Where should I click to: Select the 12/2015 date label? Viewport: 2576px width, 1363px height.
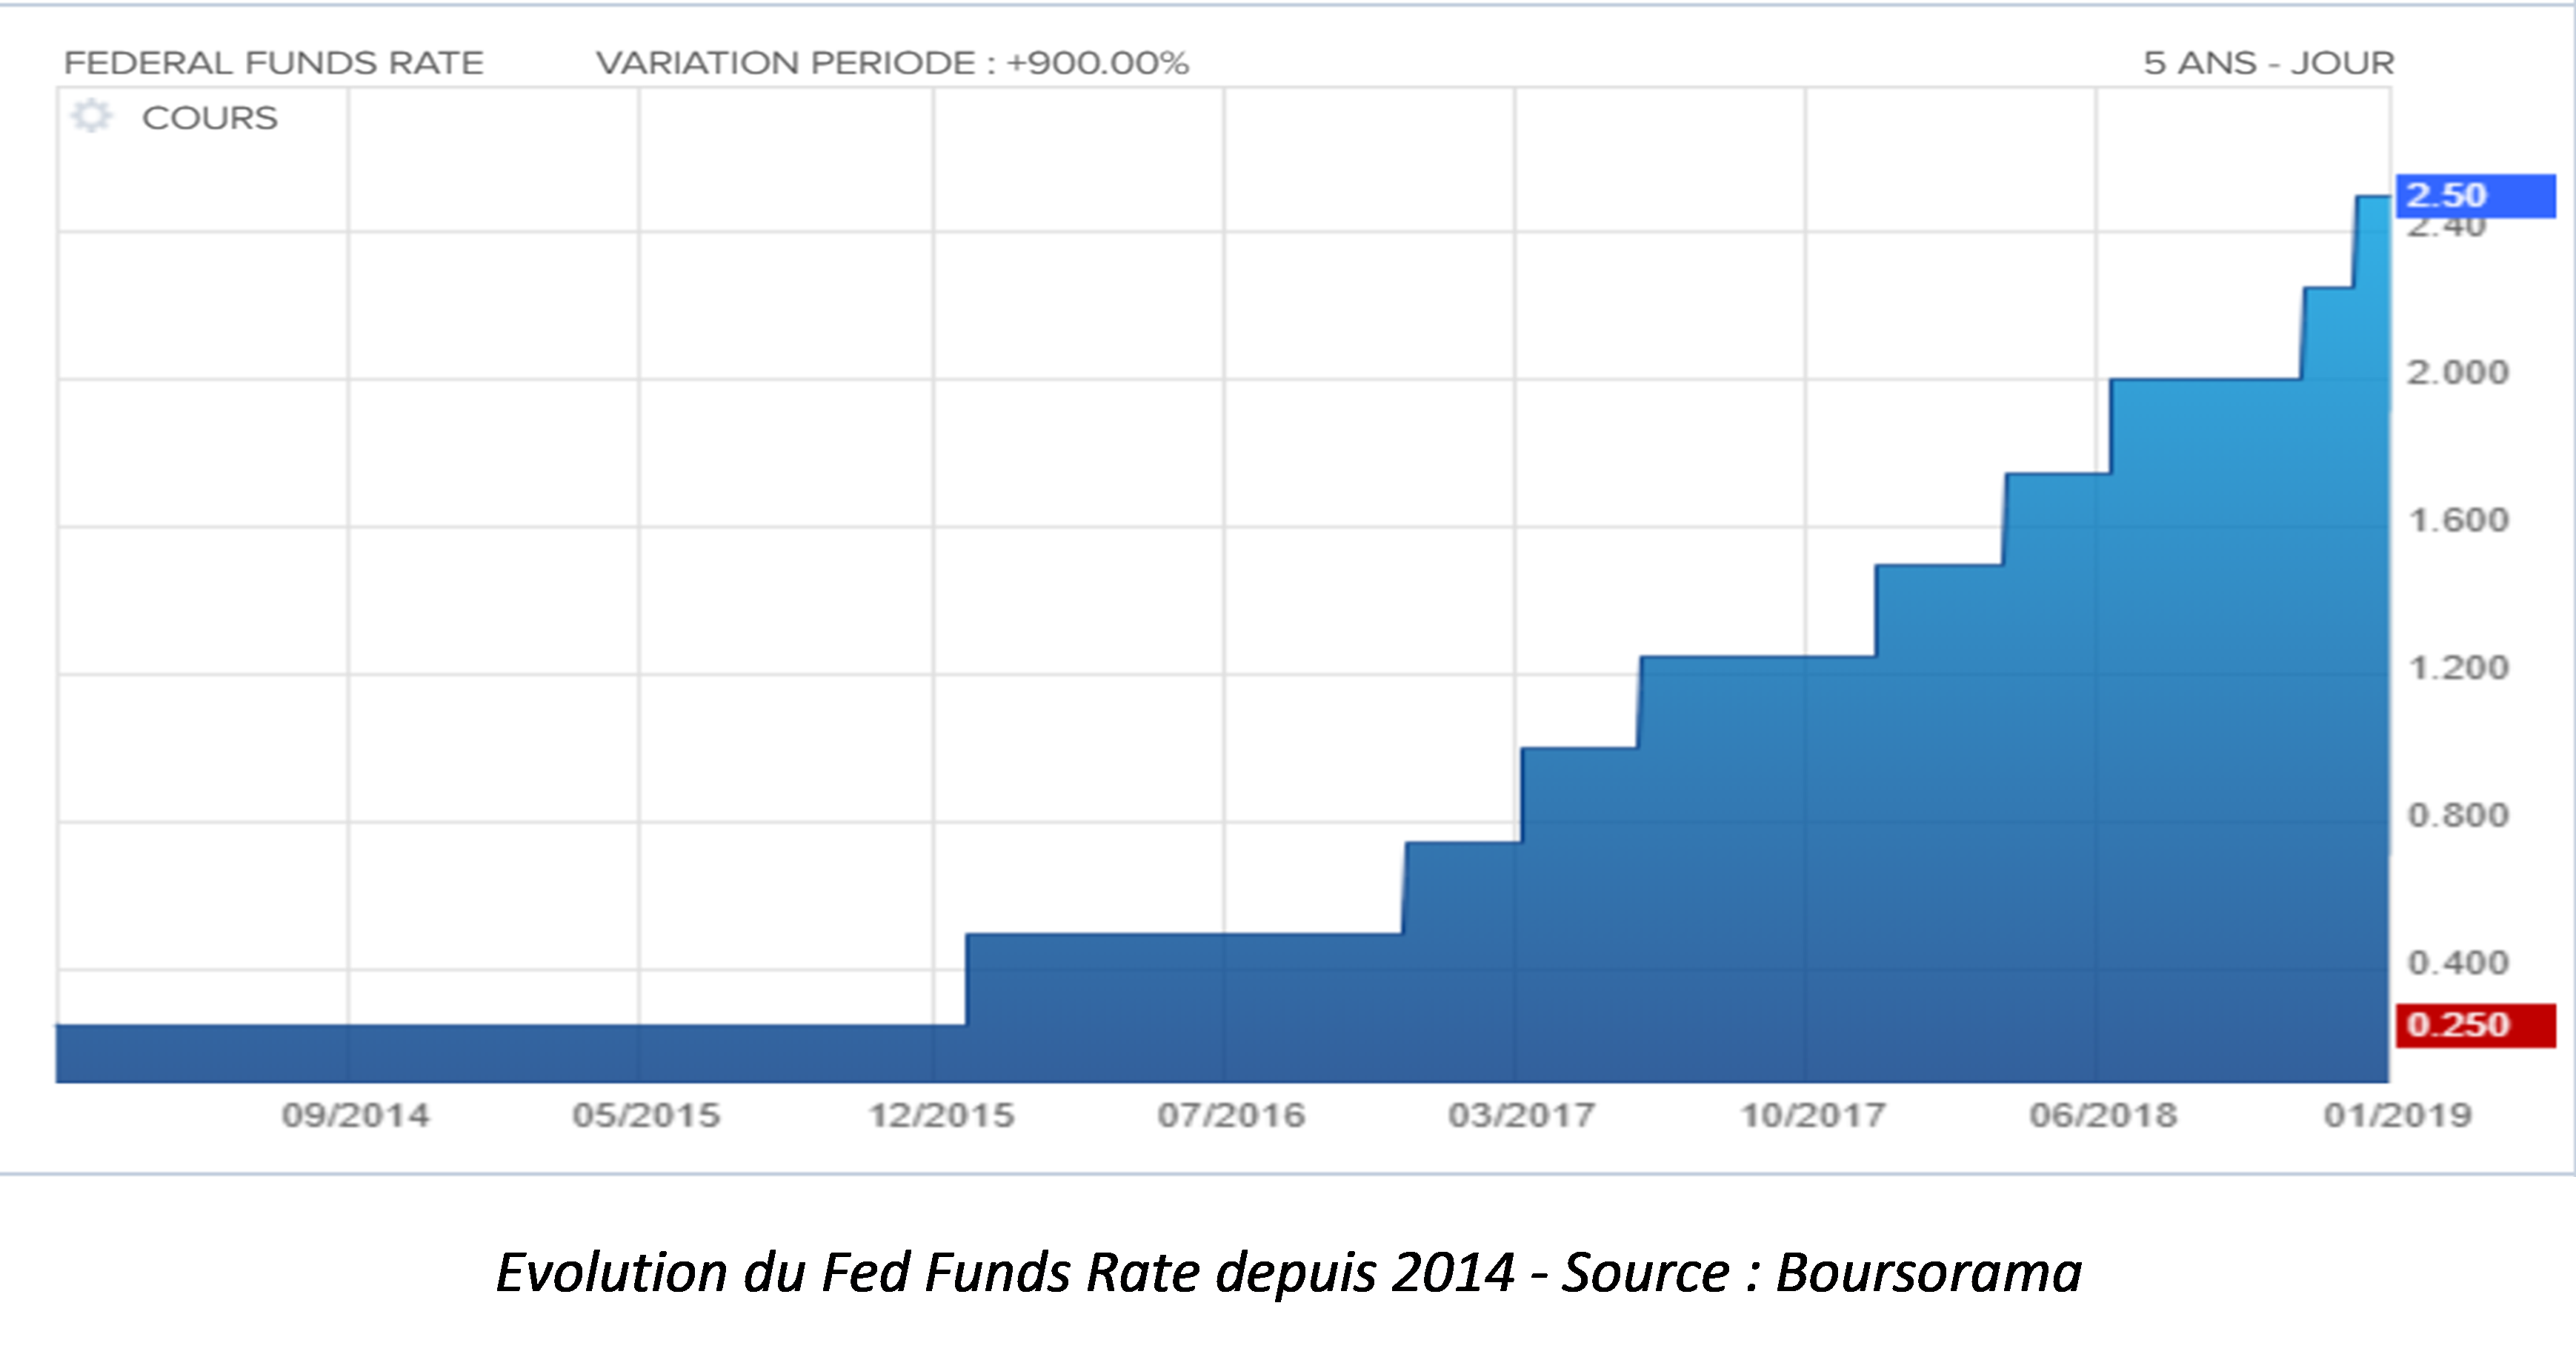pos(941,1115)
